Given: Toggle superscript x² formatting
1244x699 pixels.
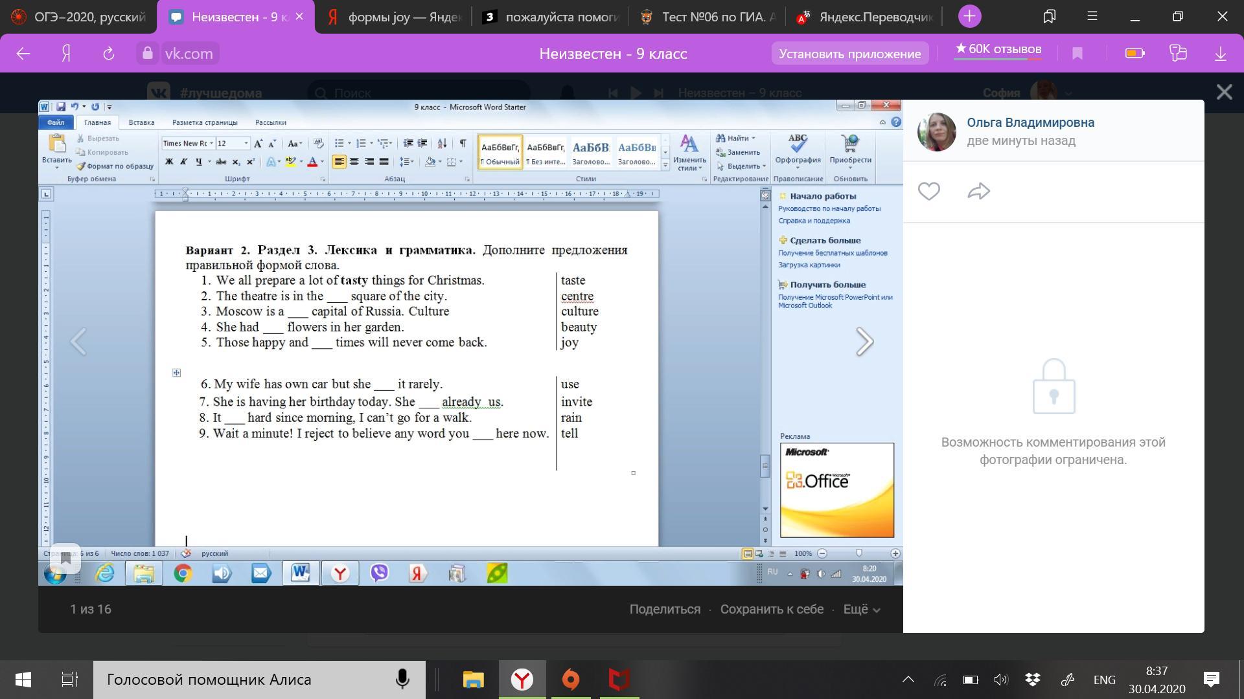Looking at the screenshot, I should pos(250,162).
